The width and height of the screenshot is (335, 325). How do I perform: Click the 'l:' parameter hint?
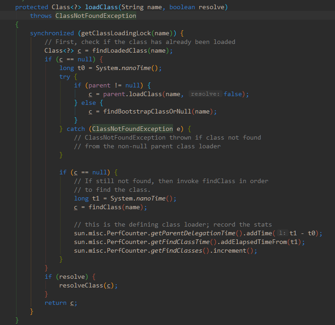pyautogui.click(x=282, y=233)
